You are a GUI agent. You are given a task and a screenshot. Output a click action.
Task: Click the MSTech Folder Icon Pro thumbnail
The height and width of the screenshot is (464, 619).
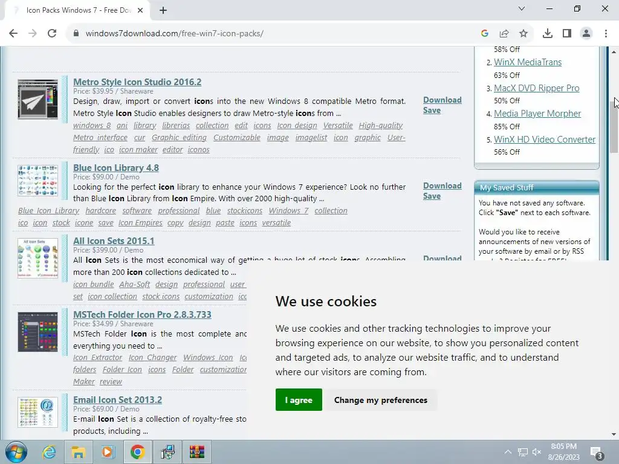coord(38,332)
